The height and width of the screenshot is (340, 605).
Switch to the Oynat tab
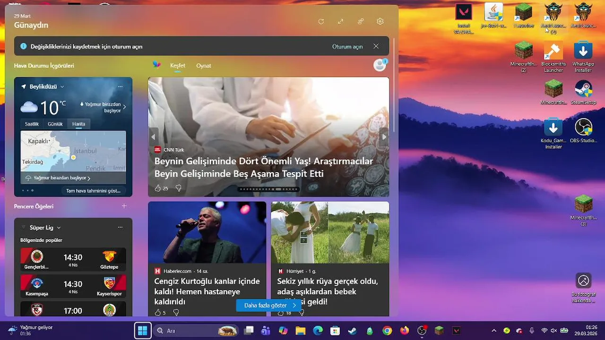pyautogui.click(x=204, y=66)
